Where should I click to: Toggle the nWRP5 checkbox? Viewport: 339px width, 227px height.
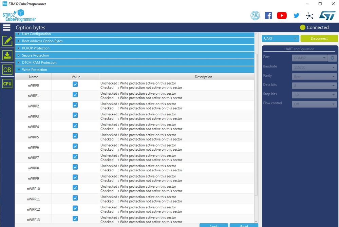[x=75, y=136]
